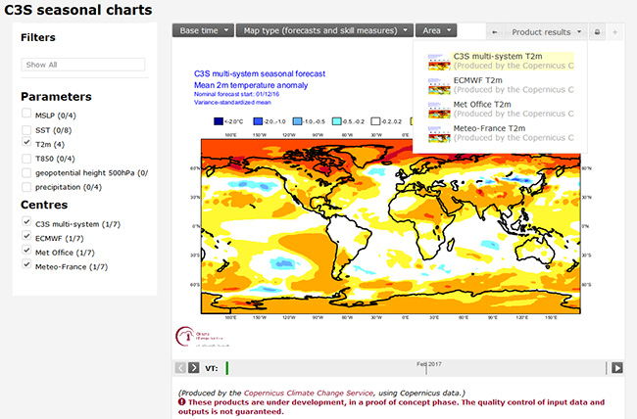Click the 'C3S multi-system seasonal forecast' title
Screen dimensions: 637x419
(x=260, y=73)
